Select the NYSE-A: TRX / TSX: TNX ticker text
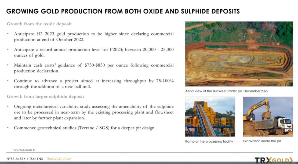The height and width of the screenshot is (164, 298). pyautogui.click(x=25, y=159)
